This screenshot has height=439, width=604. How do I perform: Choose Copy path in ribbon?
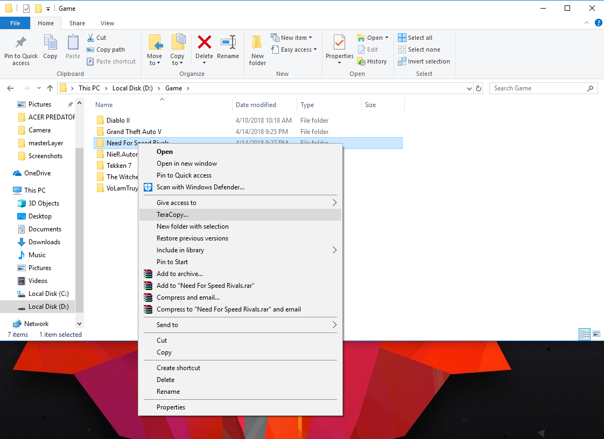(106, 49)
